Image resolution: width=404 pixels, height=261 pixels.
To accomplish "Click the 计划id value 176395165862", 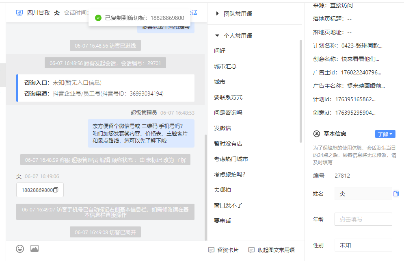I will (x=355, y=99).
